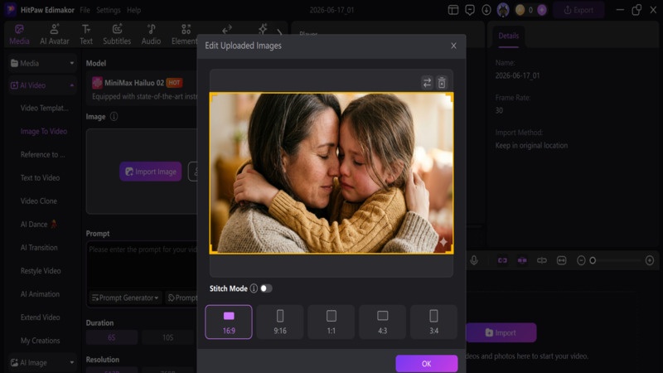Select the 9:16 aspect ratio
The image size is (663, 373).
click(280, 322)
